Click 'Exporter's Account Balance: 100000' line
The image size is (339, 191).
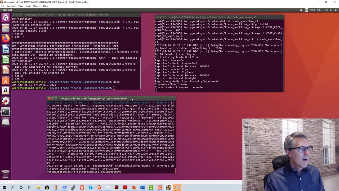182,66
